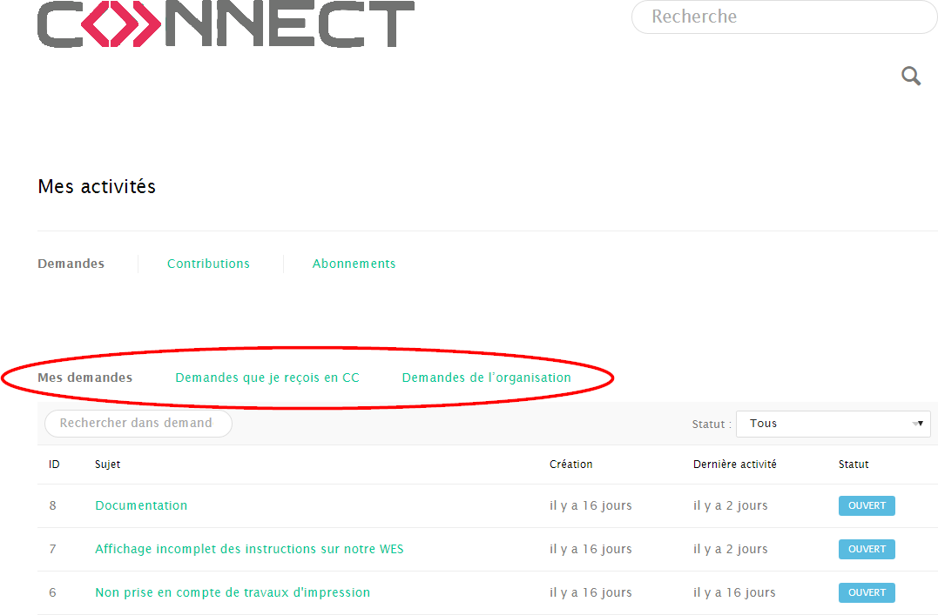Click the Dernière activité column header

[734, 465]
